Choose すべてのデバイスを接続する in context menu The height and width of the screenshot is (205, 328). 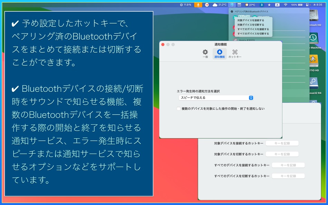[253, 29]
